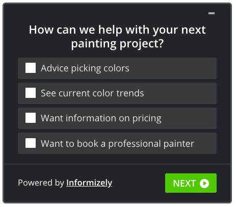
Task: Open the Informizely link
Action: click(89, 183)
